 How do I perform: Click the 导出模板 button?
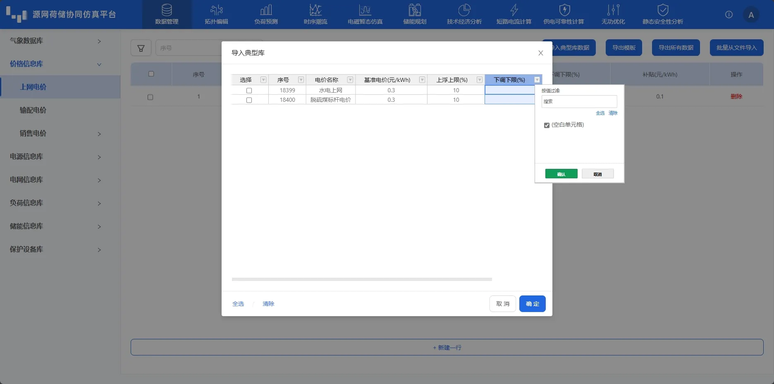click(x=623, y=48)
